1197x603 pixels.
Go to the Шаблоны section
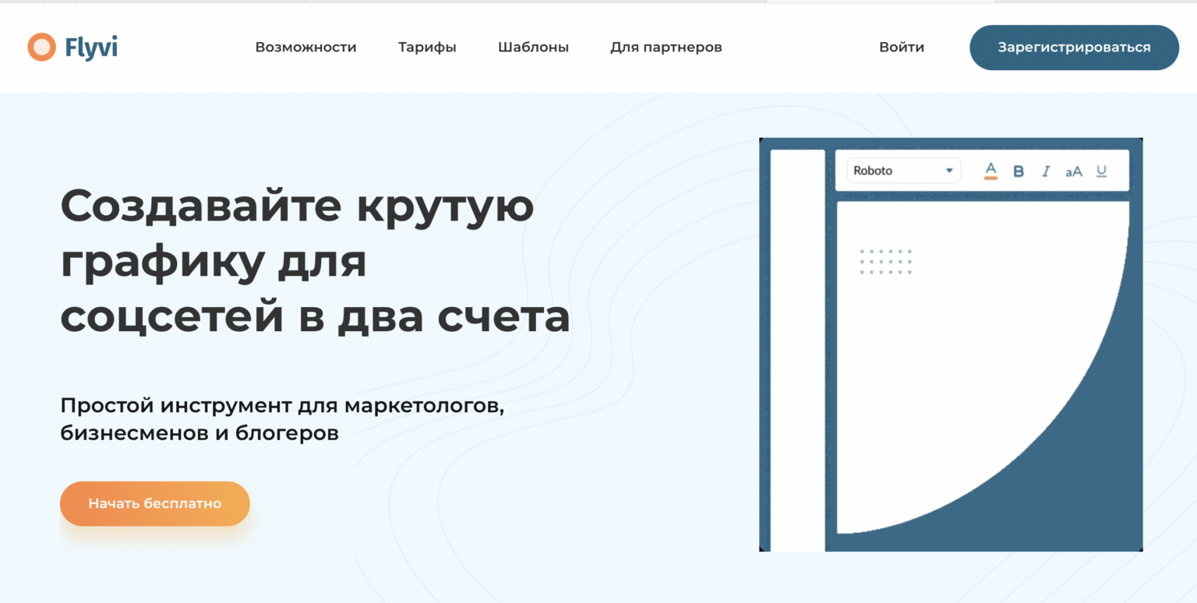533,48
